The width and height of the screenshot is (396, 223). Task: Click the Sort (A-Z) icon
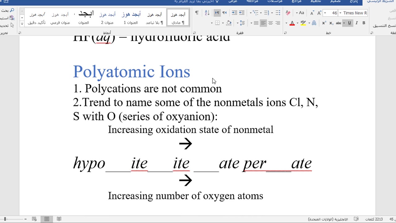point(207,13)
